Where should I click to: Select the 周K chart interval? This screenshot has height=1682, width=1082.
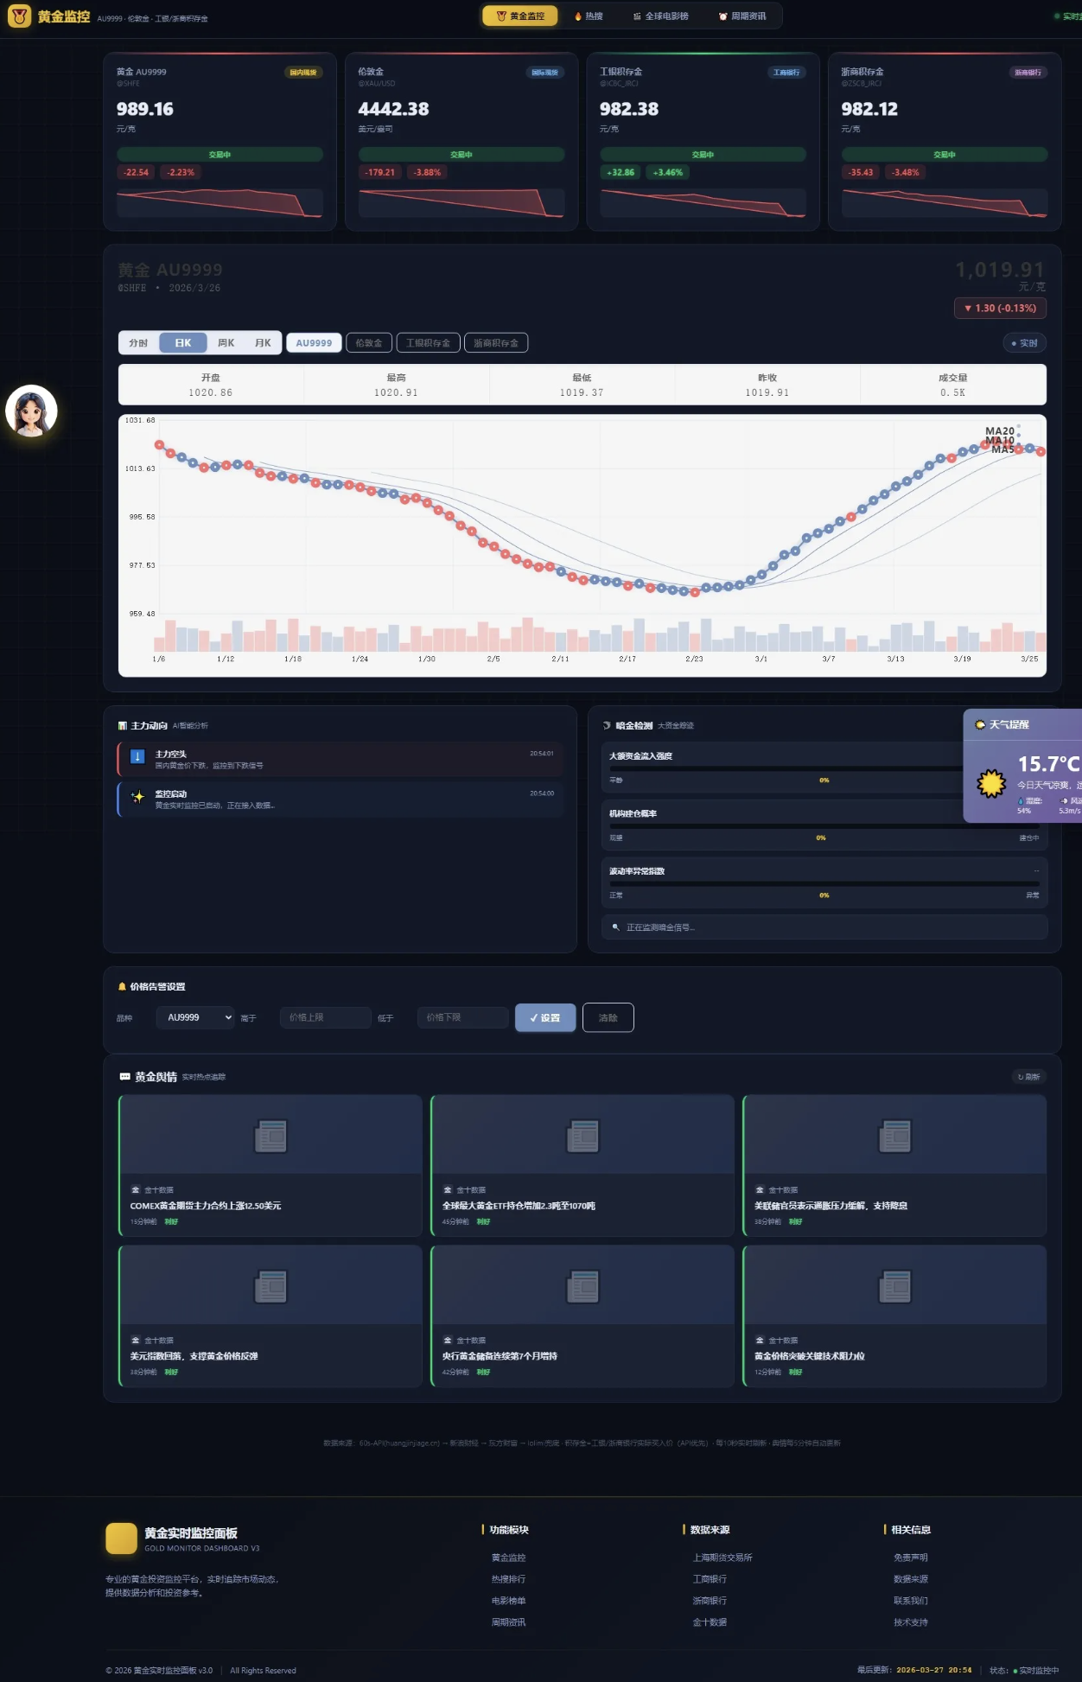click(226, 343)
